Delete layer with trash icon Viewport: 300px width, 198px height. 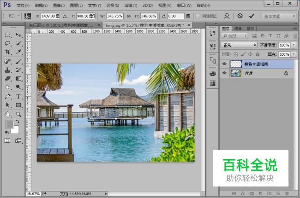tap(287, 193)
